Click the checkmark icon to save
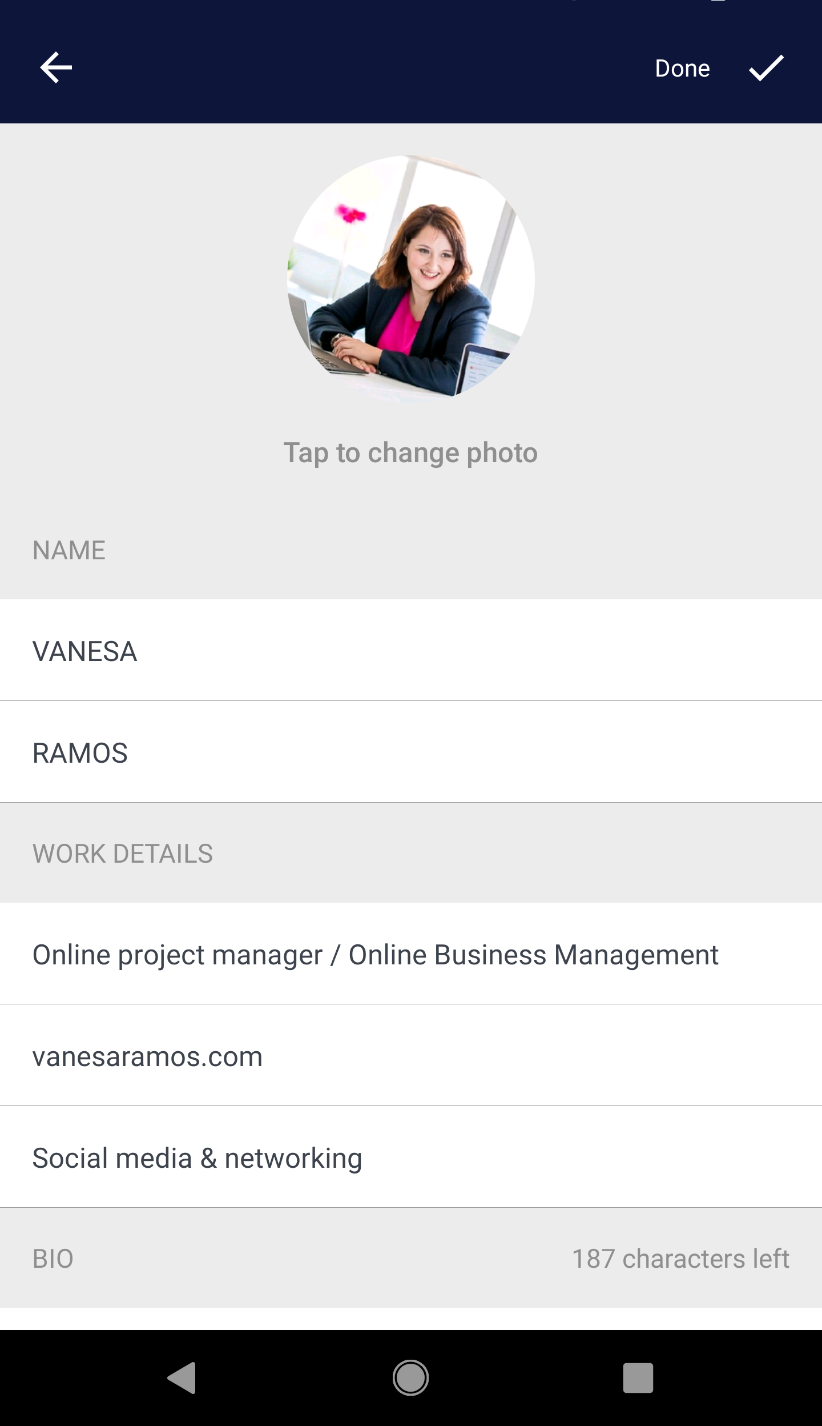Screen dimensions: 822x1426 pyautogui.click(x=766, y=68)
